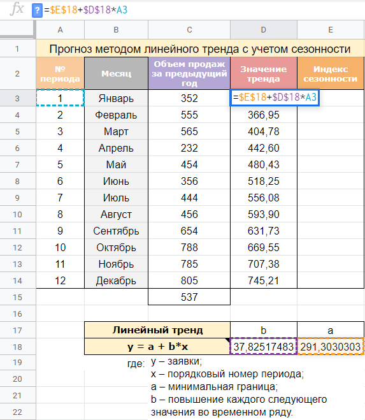Select row 3 header
Viewport: 365px width, 420px height.
[18, 98]
